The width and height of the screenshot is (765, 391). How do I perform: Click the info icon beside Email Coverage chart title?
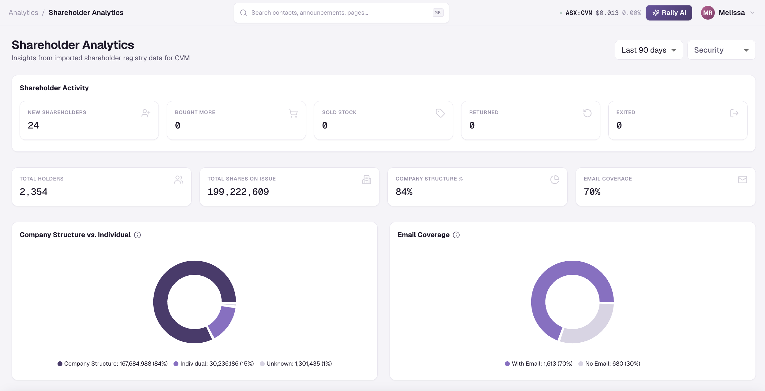point(456,235)
